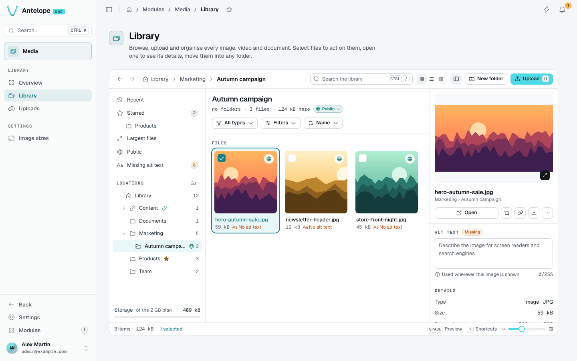Open the lightning quick actions icon
Viewport: 577px width, 361px height.
547,10
